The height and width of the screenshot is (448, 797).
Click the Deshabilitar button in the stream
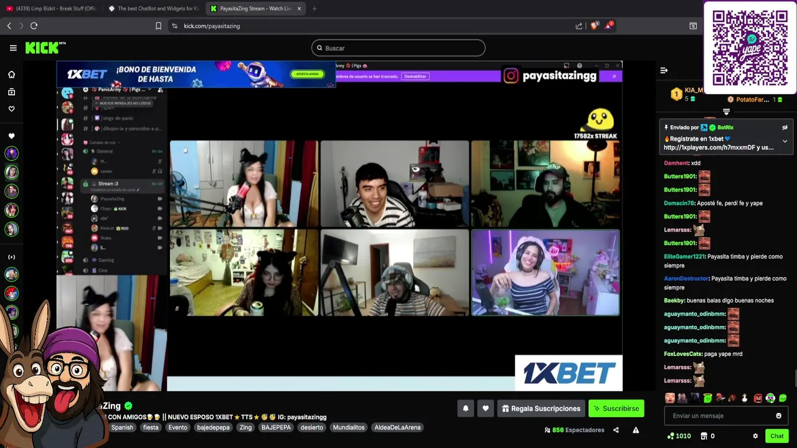tap(415, 77)
